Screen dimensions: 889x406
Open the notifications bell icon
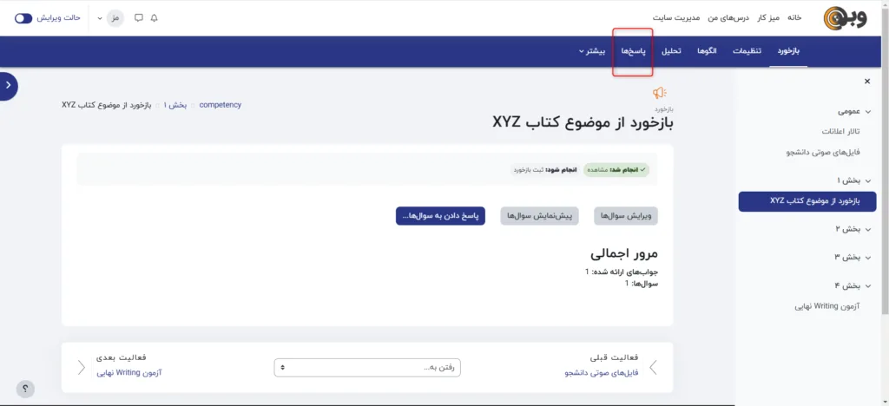(x=155, y=17)
